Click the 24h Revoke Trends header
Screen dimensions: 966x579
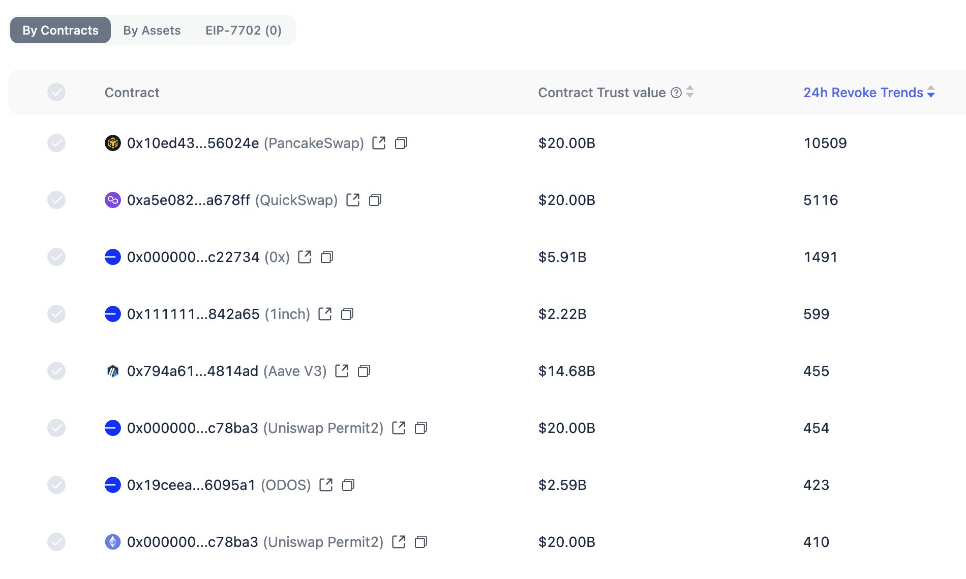coord(863,93)
